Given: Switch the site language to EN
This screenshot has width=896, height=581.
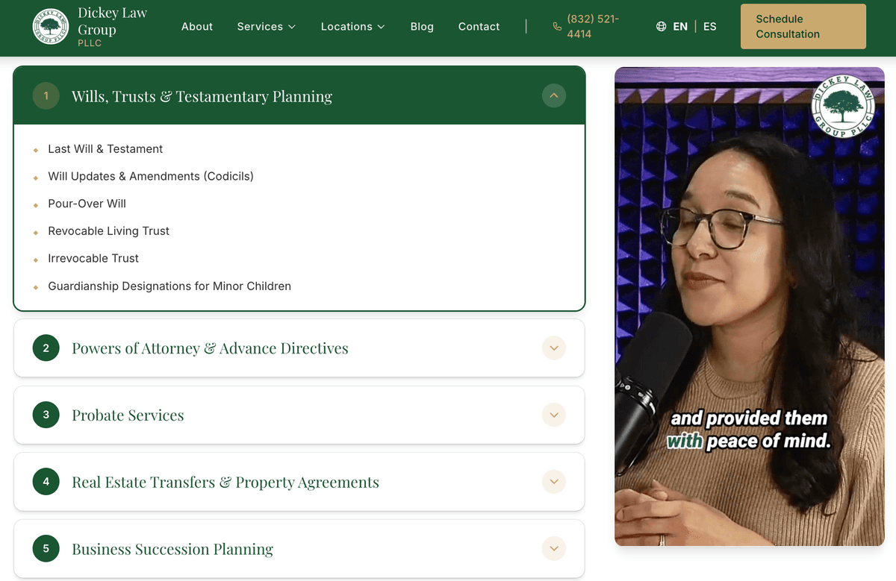Looking at the screenshot, I should 681,25.
